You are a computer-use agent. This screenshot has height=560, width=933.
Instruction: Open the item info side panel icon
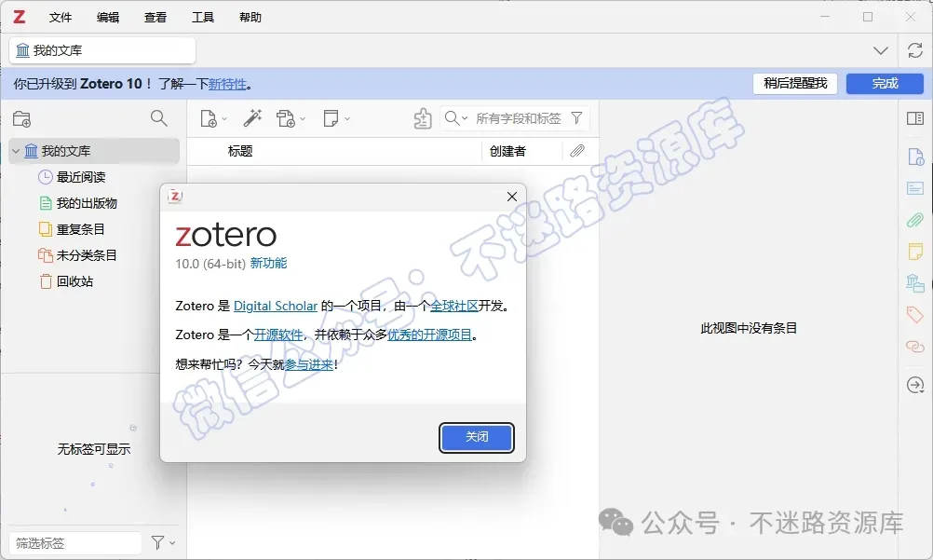(915, 157)
